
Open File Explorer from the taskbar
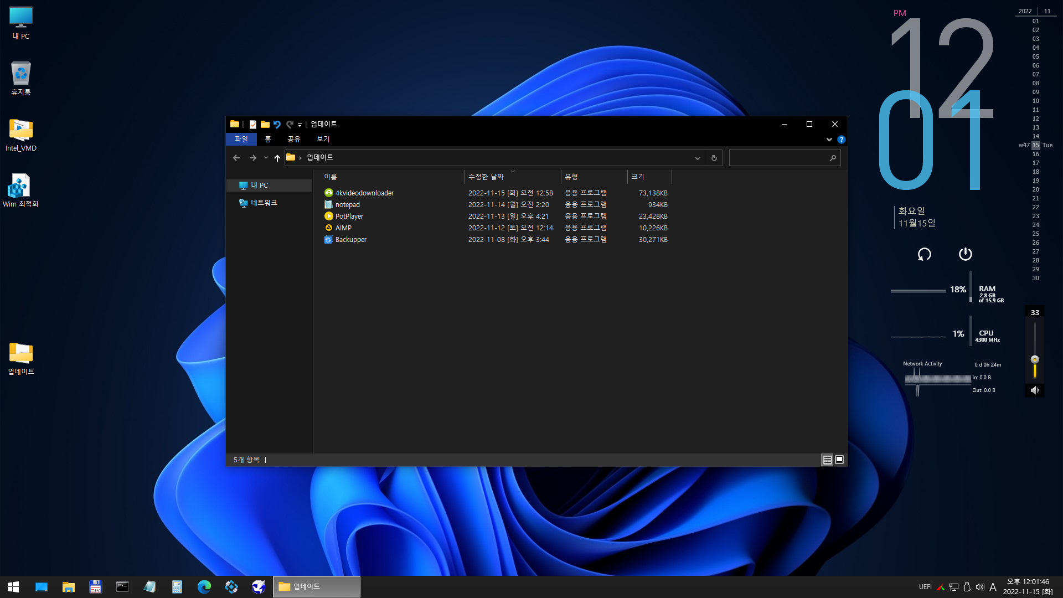pyautogui.click(x=68, y=586)
